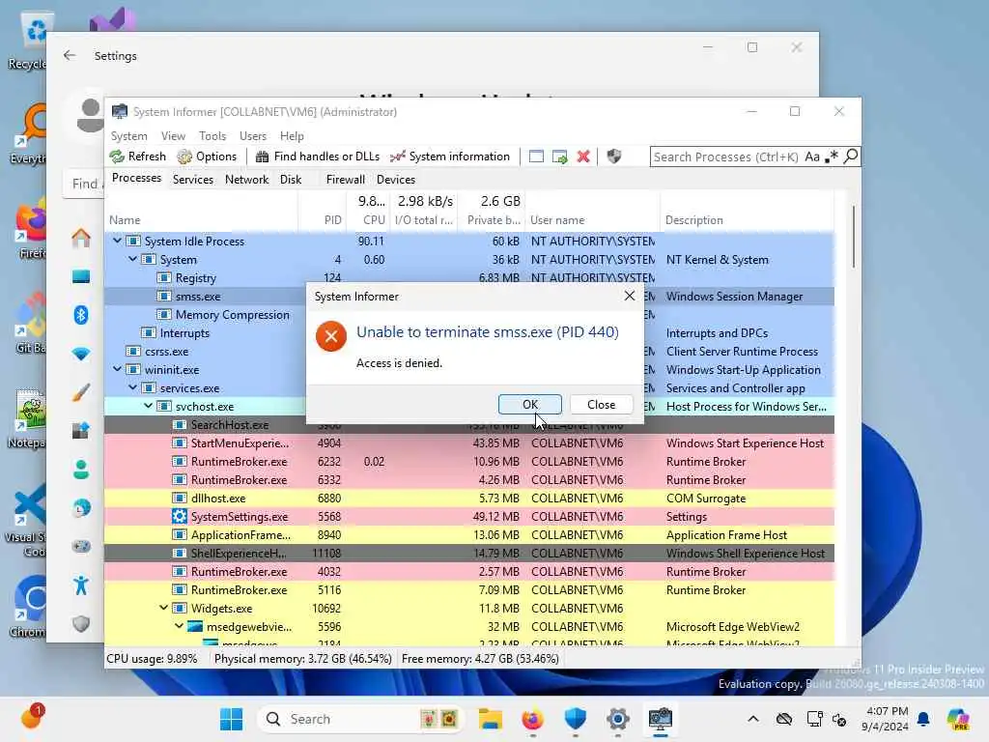Click the System Informer taskbar icon
Image resolution: width=989 pixels, height=742 pixels.
click(661, 719)
